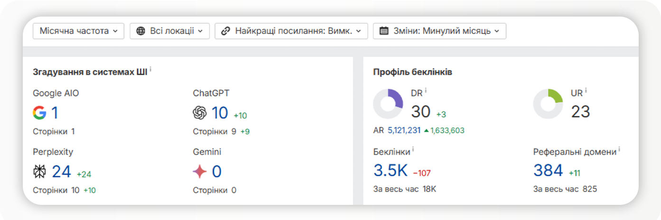
Task: Click the purple DR donut chart
Action: tap(388, 104)
